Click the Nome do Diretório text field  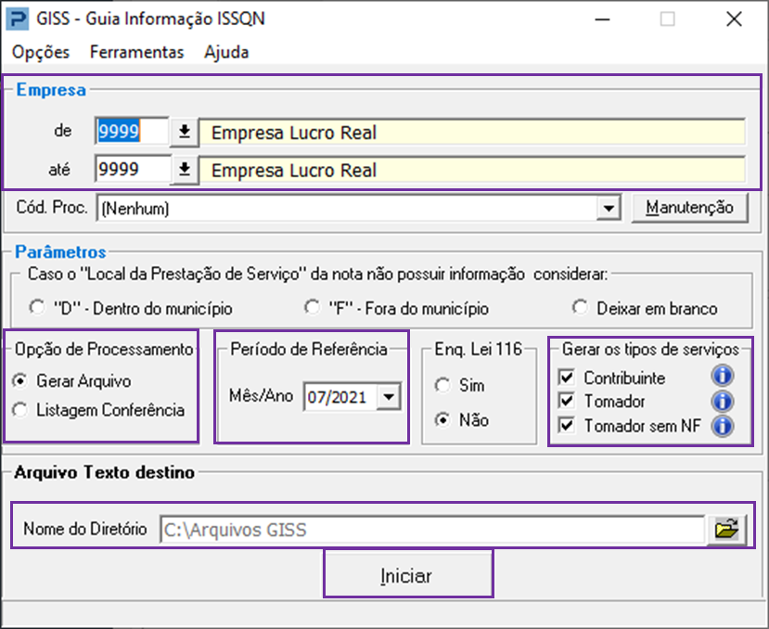click(431, 530)
